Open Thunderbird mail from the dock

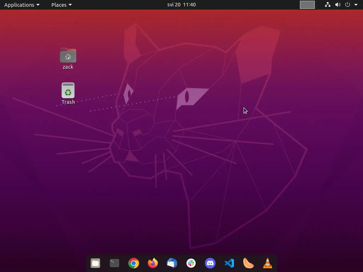(172, 263)
